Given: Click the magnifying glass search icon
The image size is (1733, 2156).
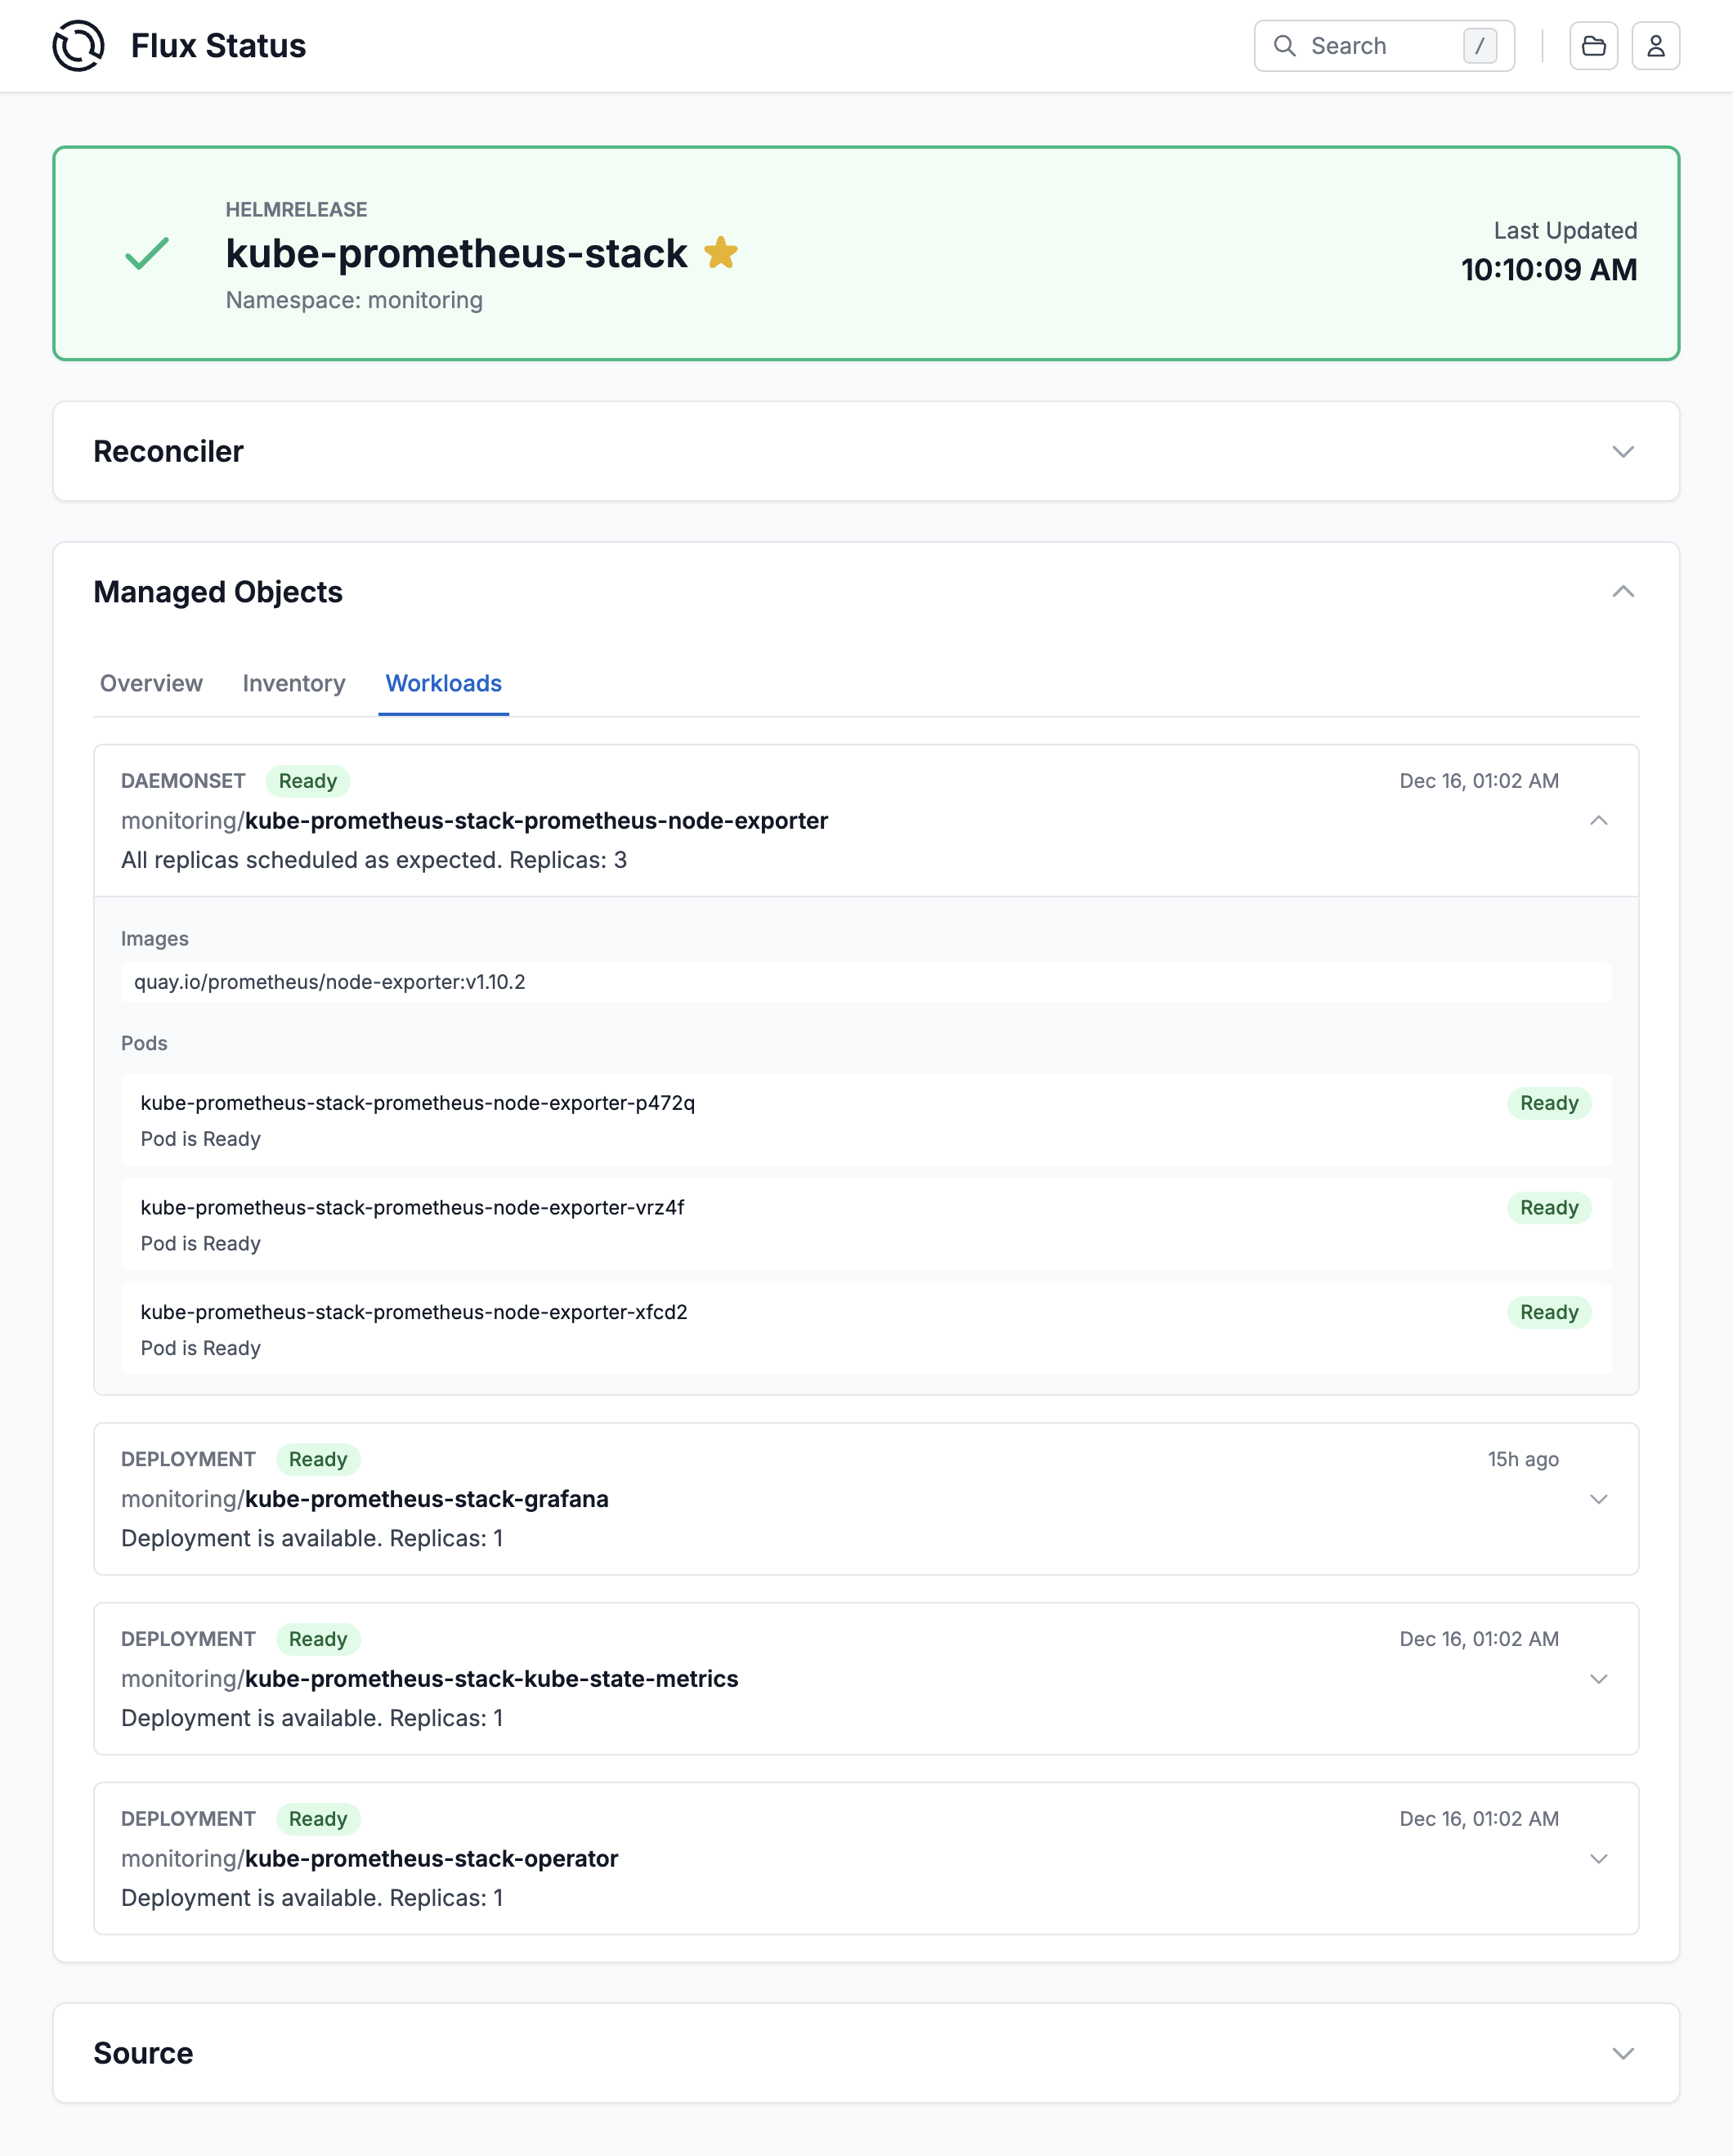Looking at the screenshot, I should 1285,45.
